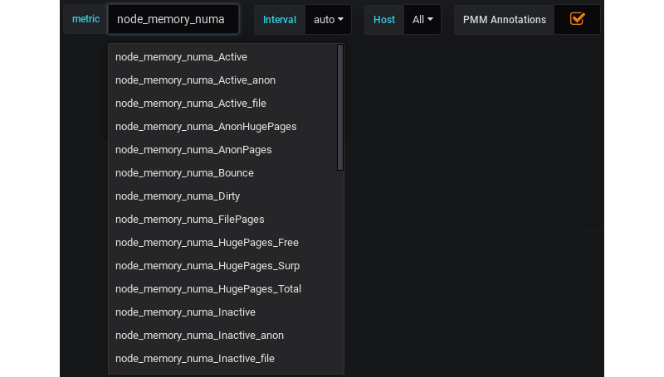This screenshot has height=377, width=664.
Task: Click the suggestion list scrollbar
Action: click(340, 108)
